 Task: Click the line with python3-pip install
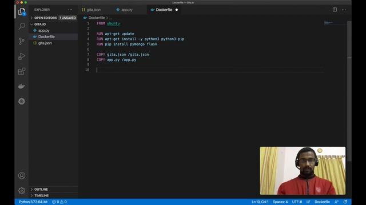point(140,39)
